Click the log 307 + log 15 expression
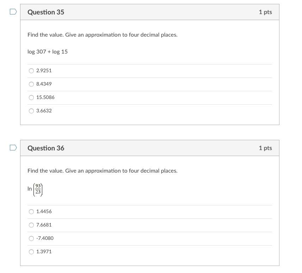 47,51
